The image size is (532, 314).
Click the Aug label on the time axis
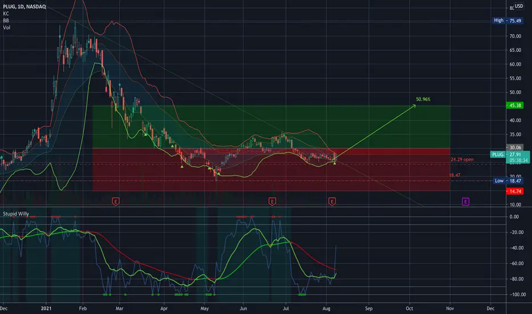click(327, 308)
